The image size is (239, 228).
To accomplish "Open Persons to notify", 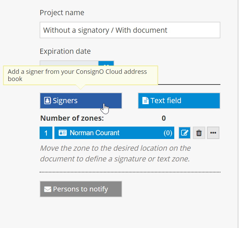I will point(81,189).
